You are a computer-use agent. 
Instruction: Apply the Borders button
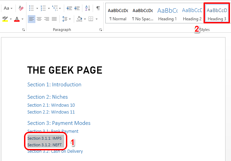(91, 19)
